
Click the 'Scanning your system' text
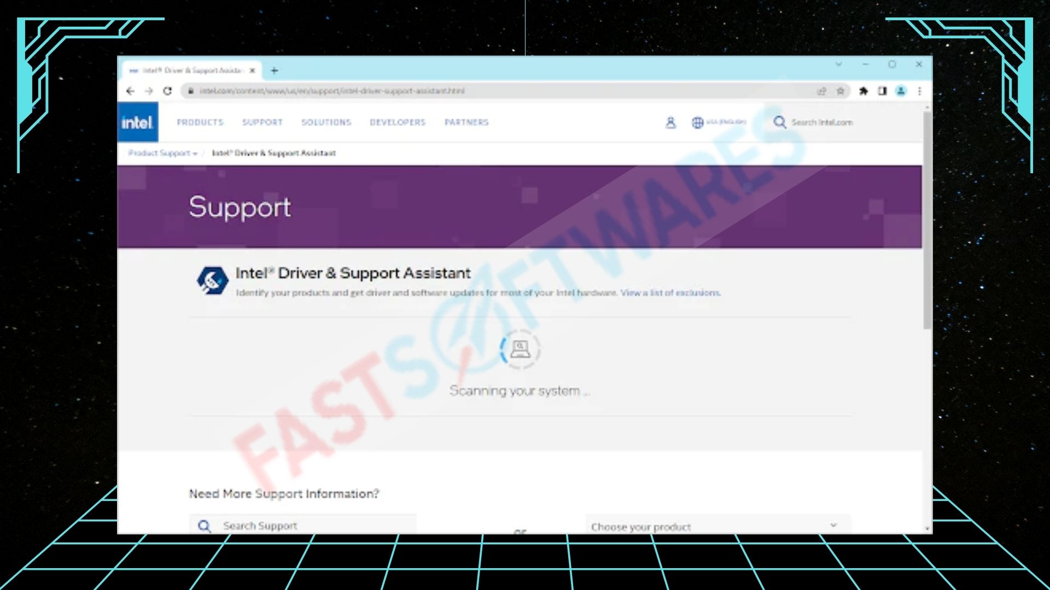coord(520,391)
